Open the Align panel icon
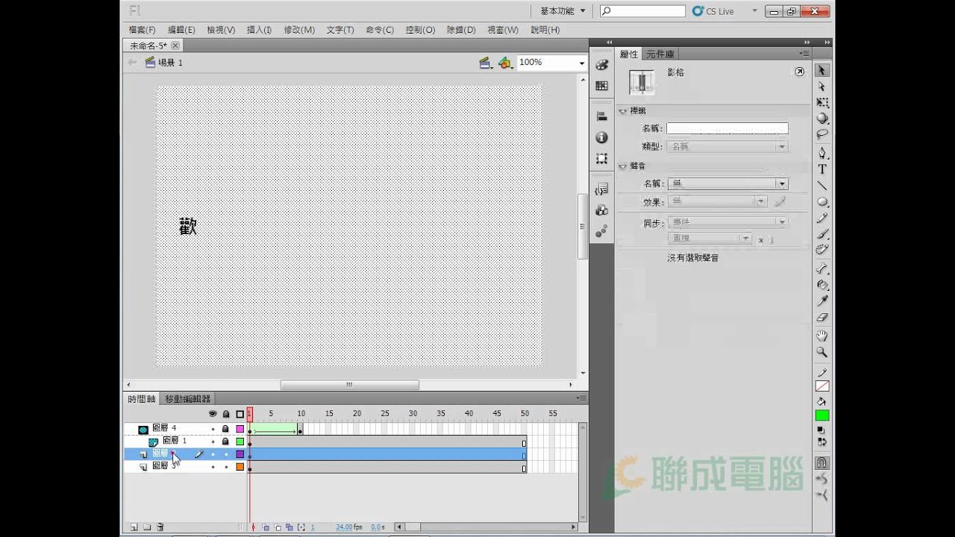The width and height of the screenshot is (955, 537). pos(601,116)
